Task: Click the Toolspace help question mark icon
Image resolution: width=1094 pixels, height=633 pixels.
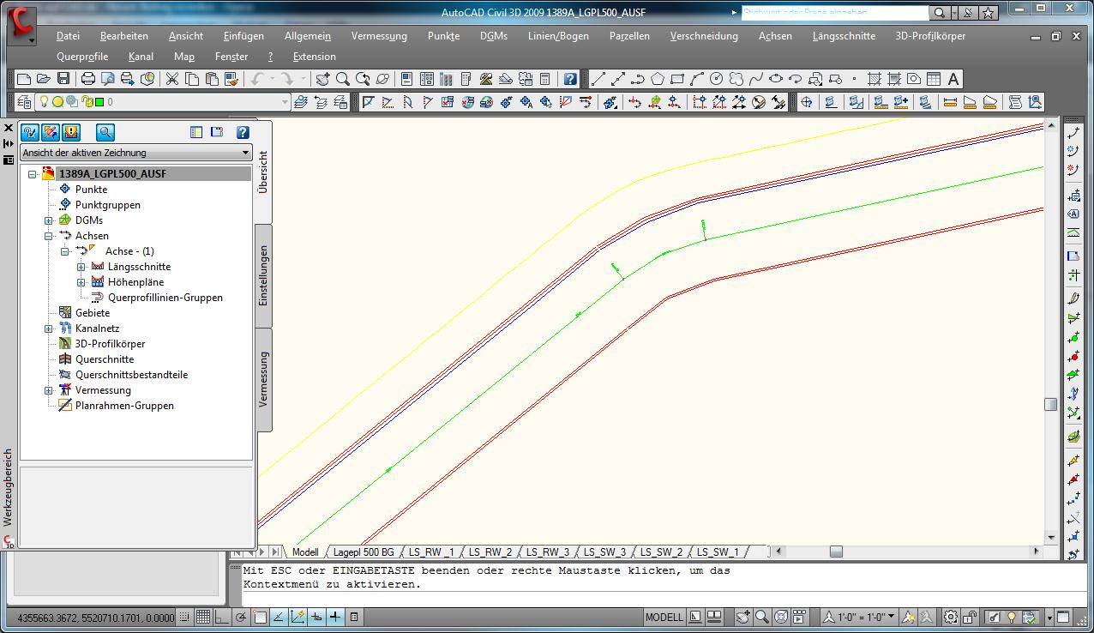Action: pos(243,132)
